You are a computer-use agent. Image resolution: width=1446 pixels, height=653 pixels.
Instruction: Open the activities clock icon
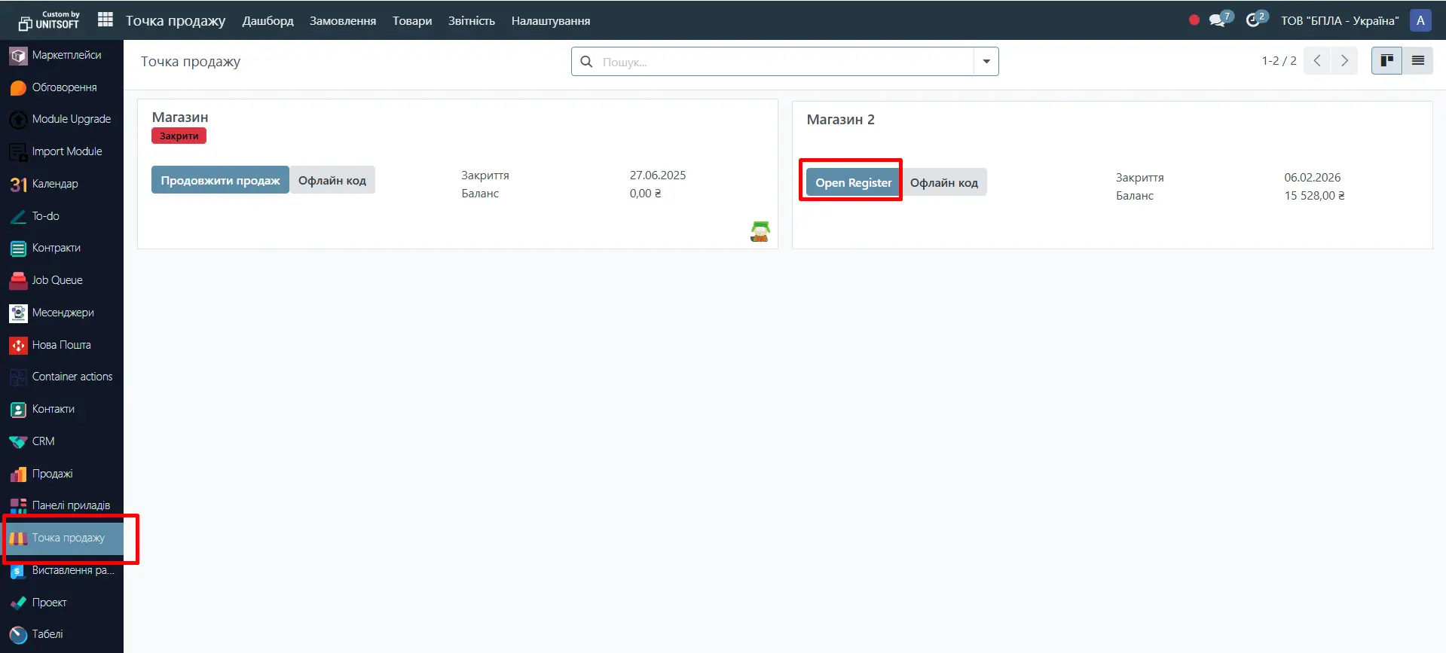coord(1253,20)
